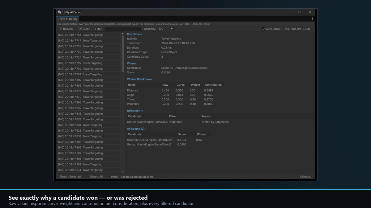
Task: Click the Assets/ScoringSnapshots path text
Action: coord(137,177)
